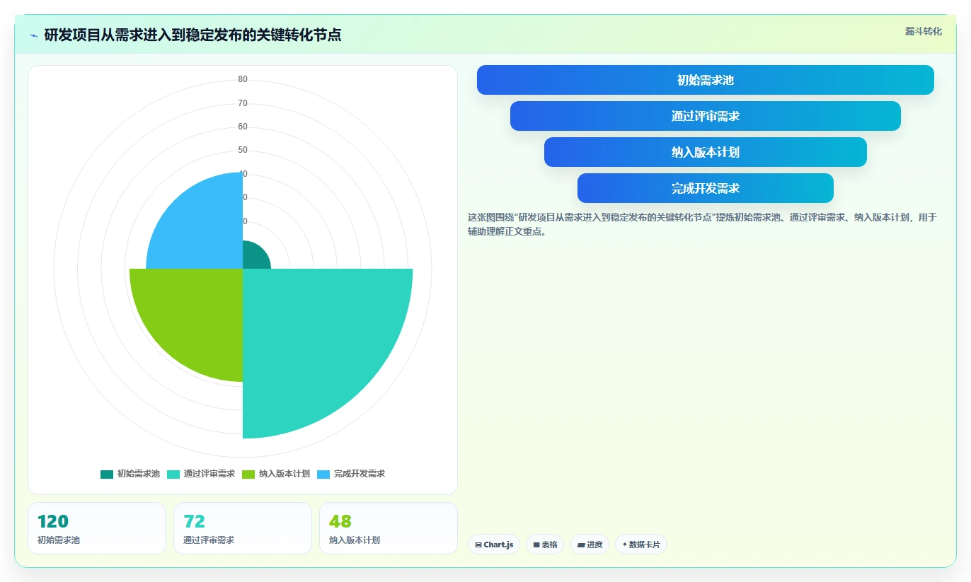Viewport: 971px width, 582px height.
Task: Click the axis label 80 on chart
Action: coord(243,79)
